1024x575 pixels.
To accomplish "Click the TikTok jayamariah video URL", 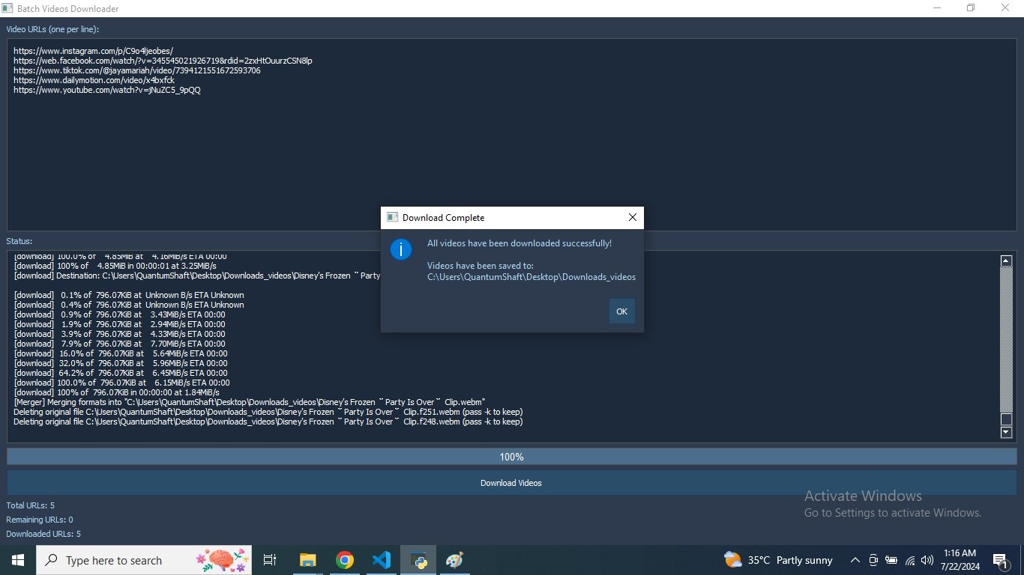I will tap(136, 70).
